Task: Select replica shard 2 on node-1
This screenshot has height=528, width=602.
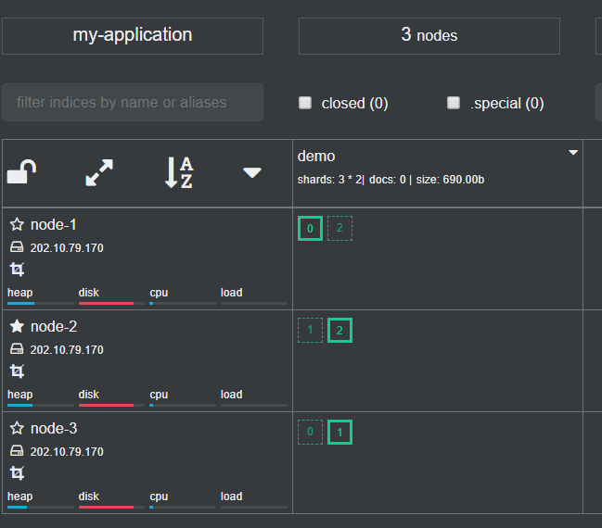Action: [339, 229]
